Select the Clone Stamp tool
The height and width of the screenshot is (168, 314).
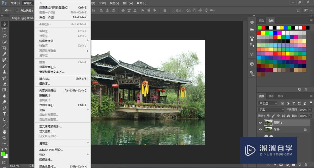4,72
